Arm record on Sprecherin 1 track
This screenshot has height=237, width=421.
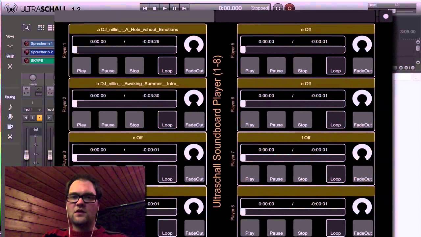point(27,43)
